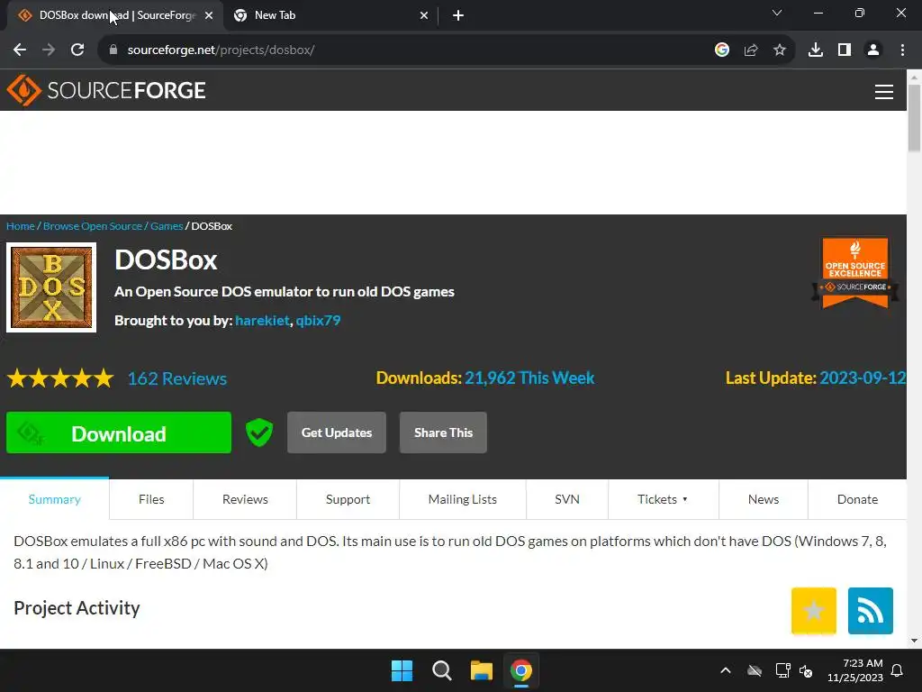This screenshot has width=922, height=692.
Task: Click the Games breadcrumb link
Action: pyautogui.click(x=167, y=226)
